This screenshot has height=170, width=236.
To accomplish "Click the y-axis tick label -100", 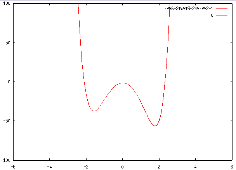I will (x=7, y=160).
